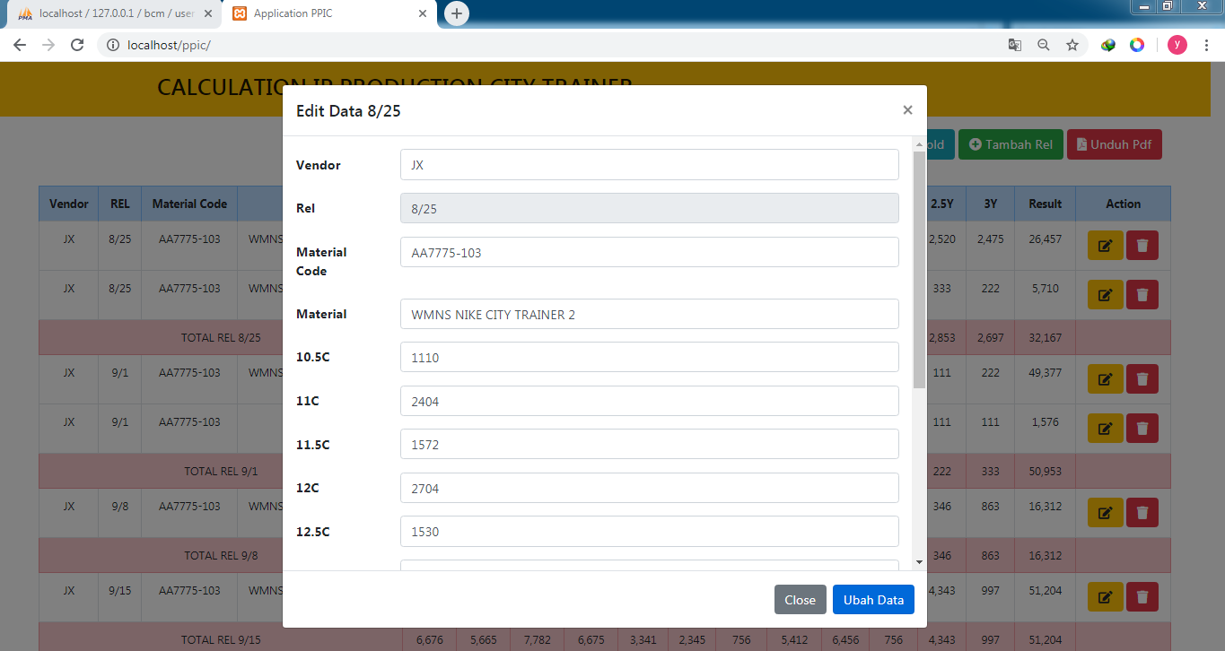Click the Unduh Pdf button
This screenshot has width=1225, height=651.
1115,144
